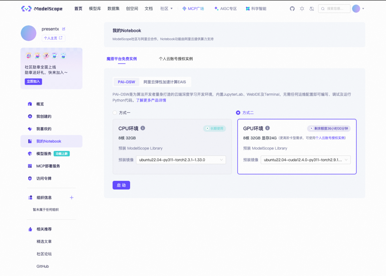Image resolution: width=386 pixels, height=276 pixels.
Task: Click the edit icon next to presentx
Action: pos(64,29)
